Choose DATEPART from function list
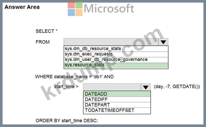The image size is (206, 127). [117, 105]
